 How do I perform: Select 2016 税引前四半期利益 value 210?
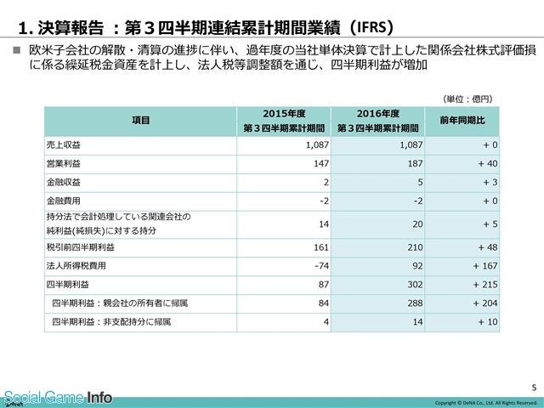415,247
